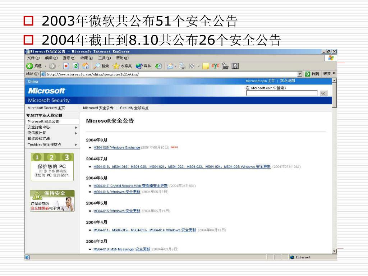The width and height of the screenshot is (368, 276).
Task: Open the Search (搜索) pane
Action: coord(101,66)
